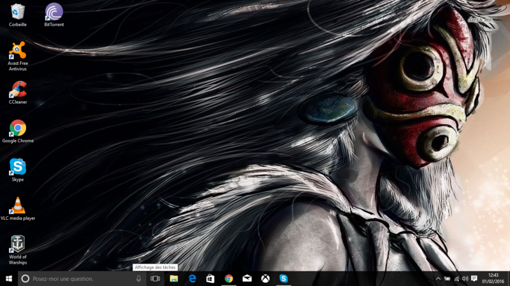Open Task View (Affichage des tâches)
This screenshot has width=510, height=286.
click(x=155, y=279)
